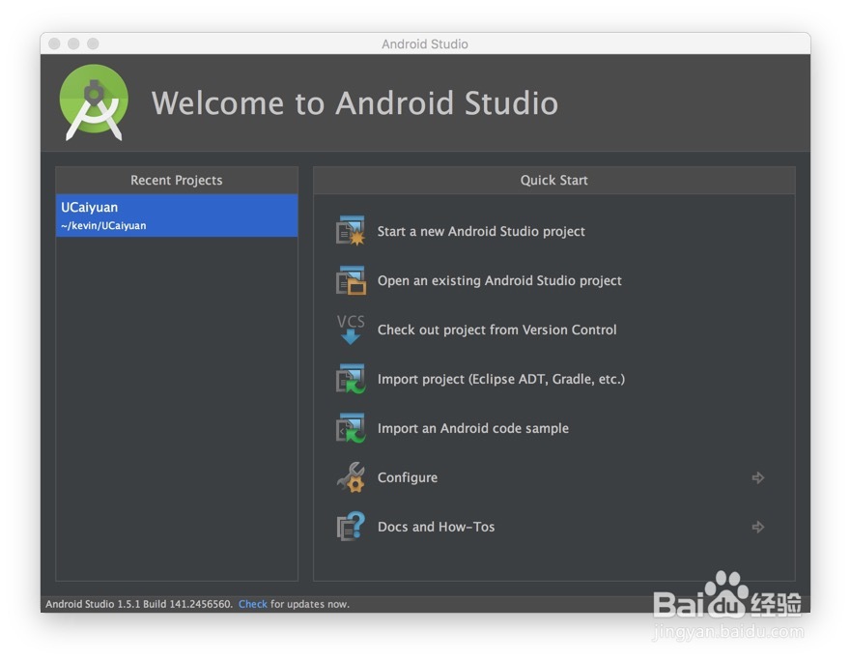The height and width of the screenshot is (661, 851).
Task: Select Import an Android code sample
Action: pos(472,428)
